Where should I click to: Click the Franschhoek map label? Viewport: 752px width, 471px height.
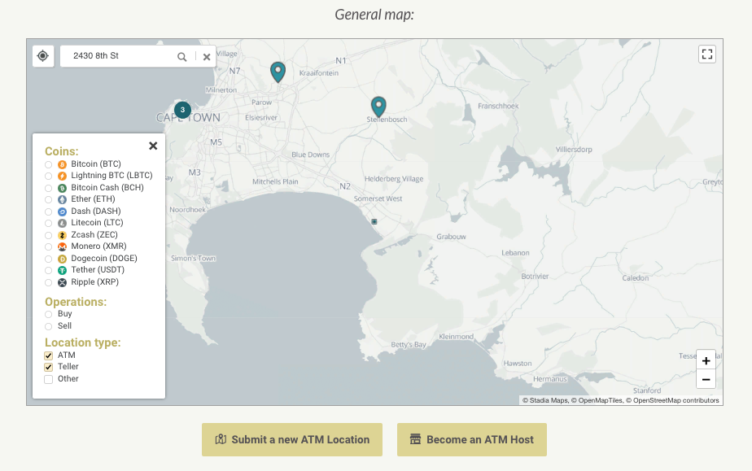(x=498, y=106)
